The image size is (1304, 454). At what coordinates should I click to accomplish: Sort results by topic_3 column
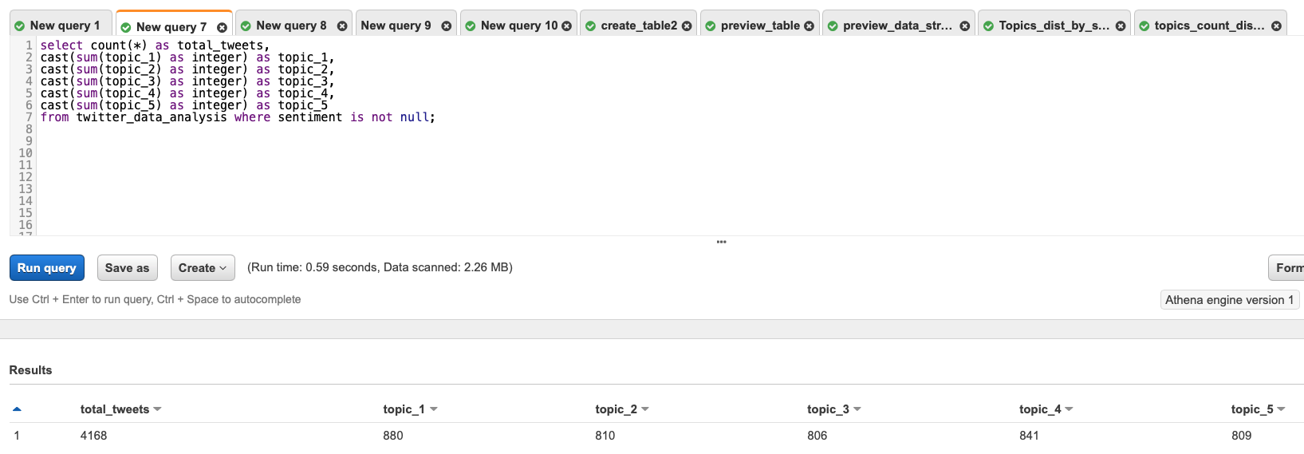834,409
